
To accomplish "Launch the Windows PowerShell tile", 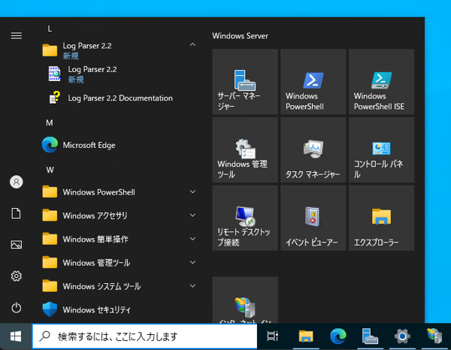I will (x=313, y=82).
